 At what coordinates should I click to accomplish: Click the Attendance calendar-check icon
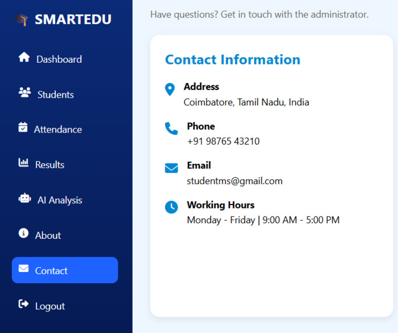pos(23,127)
